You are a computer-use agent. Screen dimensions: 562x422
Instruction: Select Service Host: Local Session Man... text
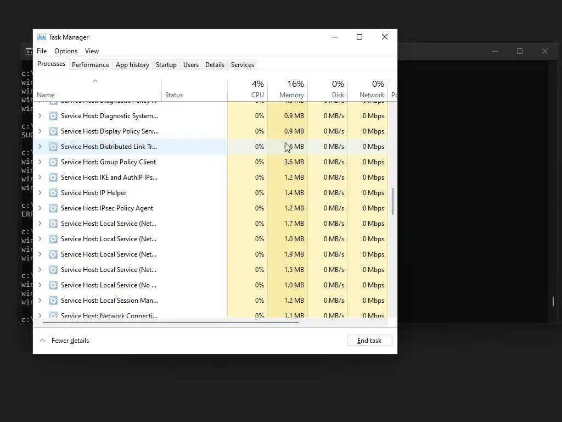[109, 301]
